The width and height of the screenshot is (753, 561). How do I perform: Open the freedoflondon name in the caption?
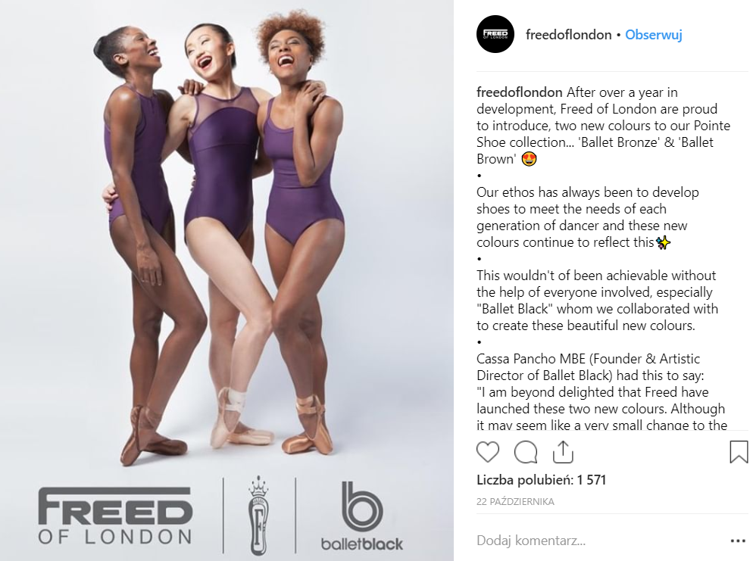[x=519, y=92]
